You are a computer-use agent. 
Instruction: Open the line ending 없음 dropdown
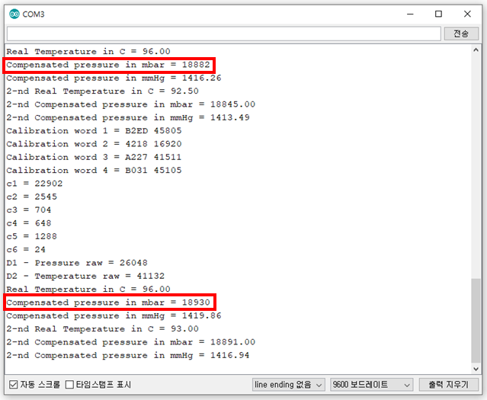[x=289, y=385]
